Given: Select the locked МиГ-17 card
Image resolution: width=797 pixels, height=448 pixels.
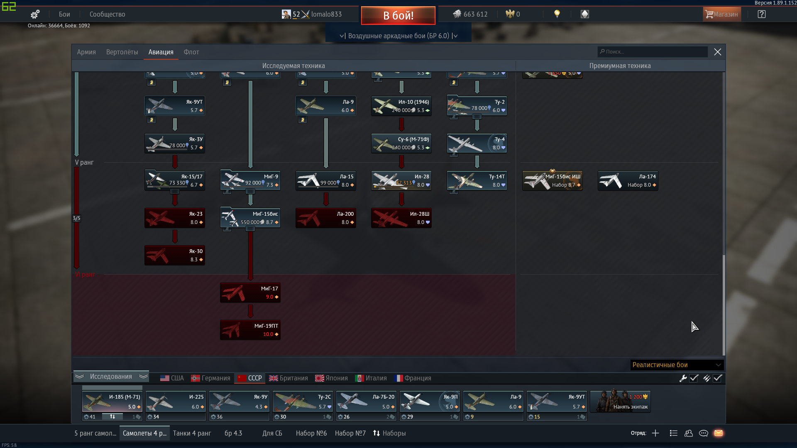Looking at the screenshot, I should point(250,292).
